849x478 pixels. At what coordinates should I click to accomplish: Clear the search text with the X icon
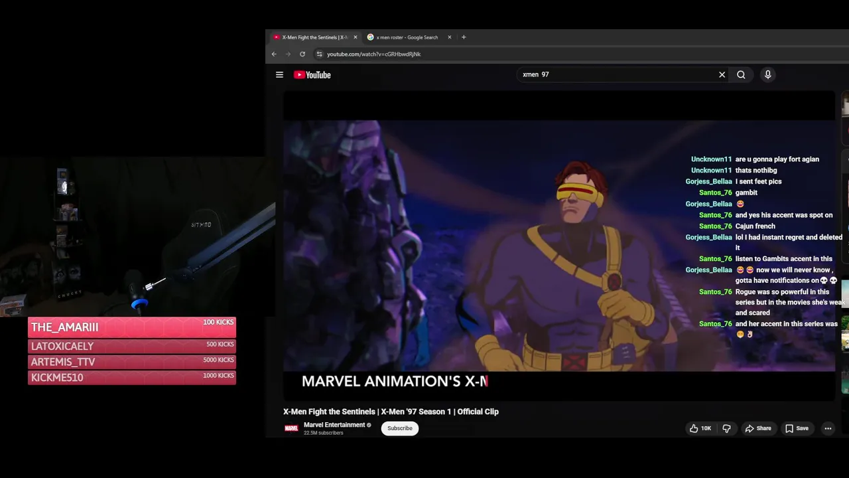pos(722,75)
